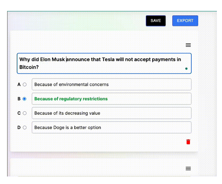Screen dimensions: 222x184
Task: Click the blue EXPORT button
Action: coord(185,21)
